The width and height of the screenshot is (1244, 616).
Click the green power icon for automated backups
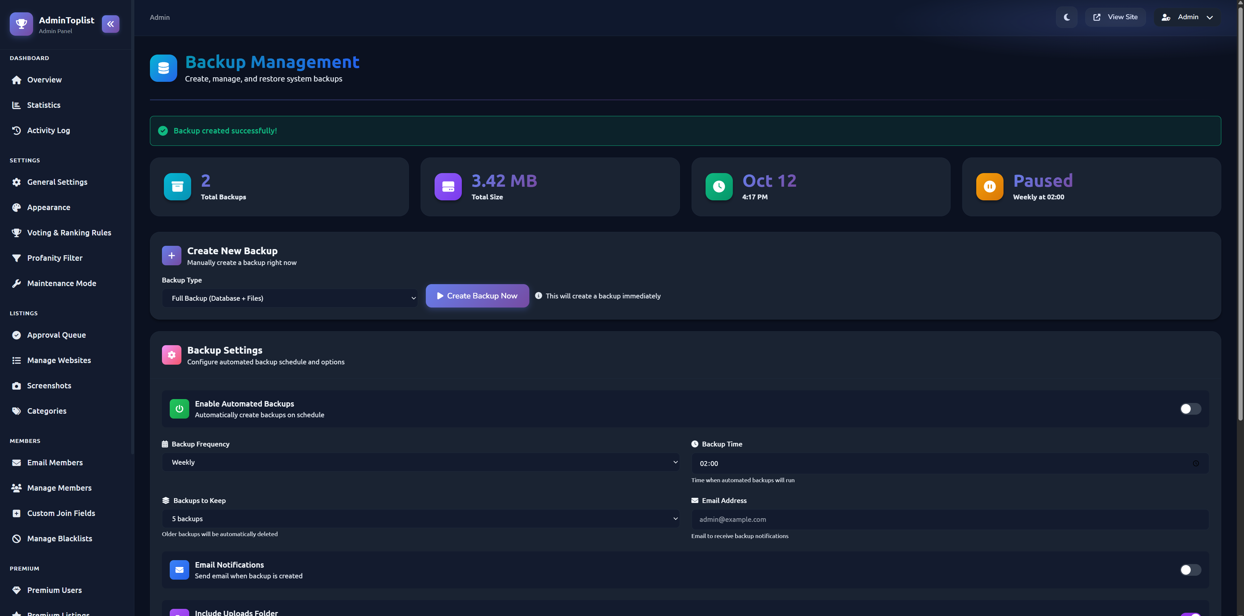(x=179, y=409)
